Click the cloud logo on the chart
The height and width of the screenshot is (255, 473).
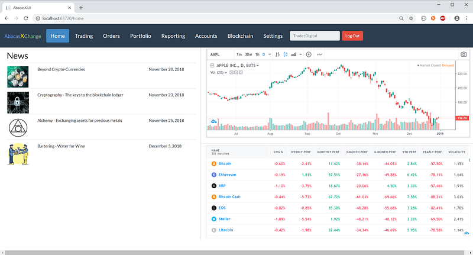coord(213,122)
